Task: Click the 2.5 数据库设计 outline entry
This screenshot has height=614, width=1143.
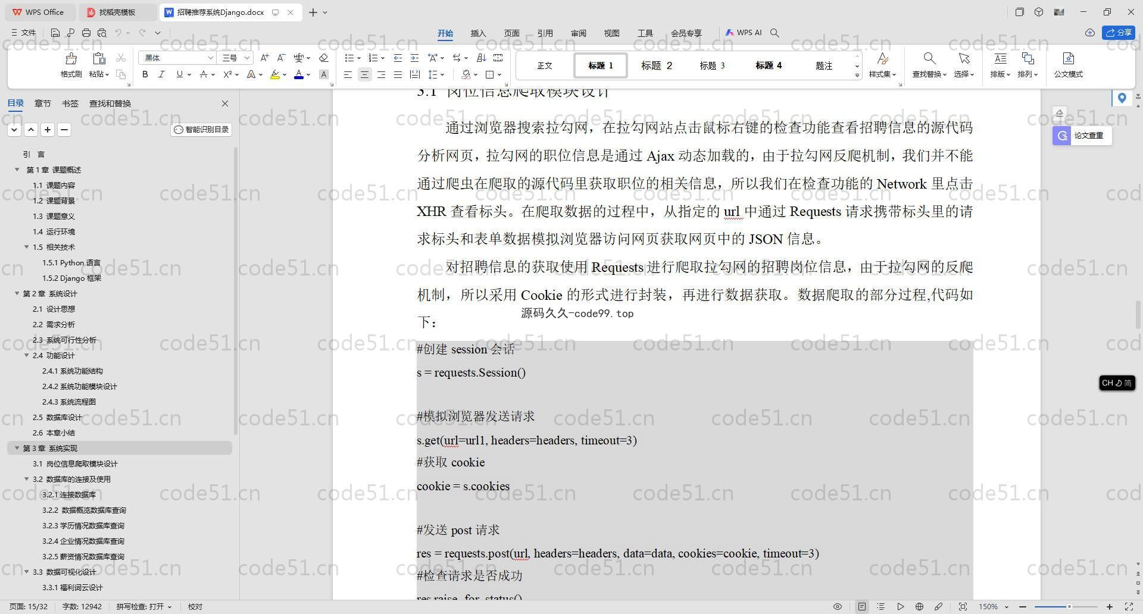Action: click(x=57, y=417)
